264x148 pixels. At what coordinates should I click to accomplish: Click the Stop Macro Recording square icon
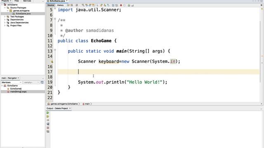tap(125, 5)
